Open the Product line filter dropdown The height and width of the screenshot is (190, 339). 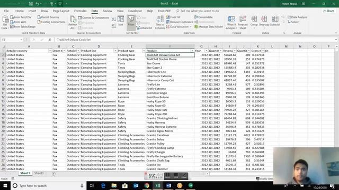pyautogui.click(x=115, y=51)
